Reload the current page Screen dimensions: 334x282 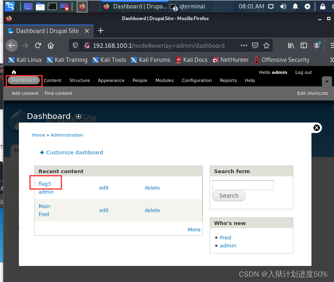38,45
